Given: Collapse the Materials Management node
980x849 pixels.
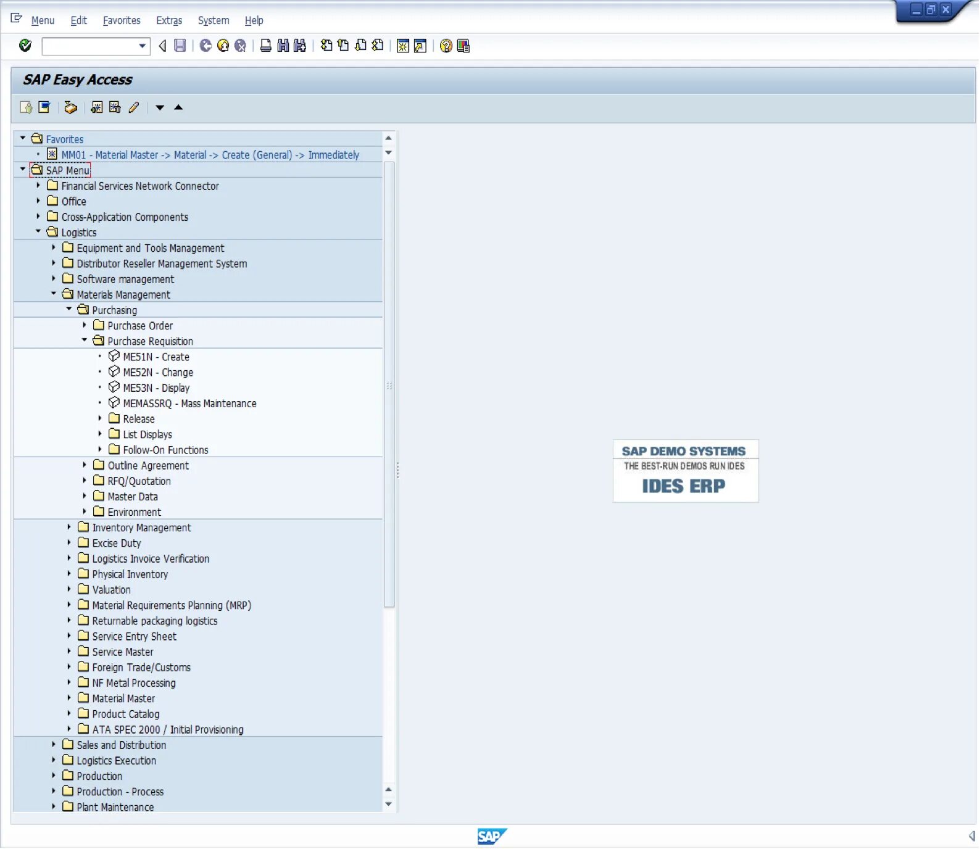Looking at the screenshot, I should [54, 294].
